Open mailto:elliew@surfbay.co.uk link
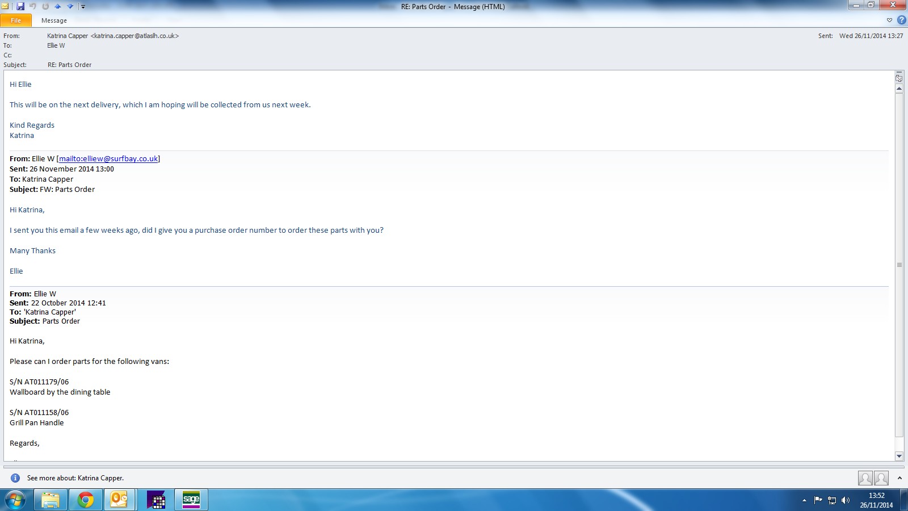Image resolution: width=908 pixels, height=511 pixels. pyautogui.click(x=108, y=159)
